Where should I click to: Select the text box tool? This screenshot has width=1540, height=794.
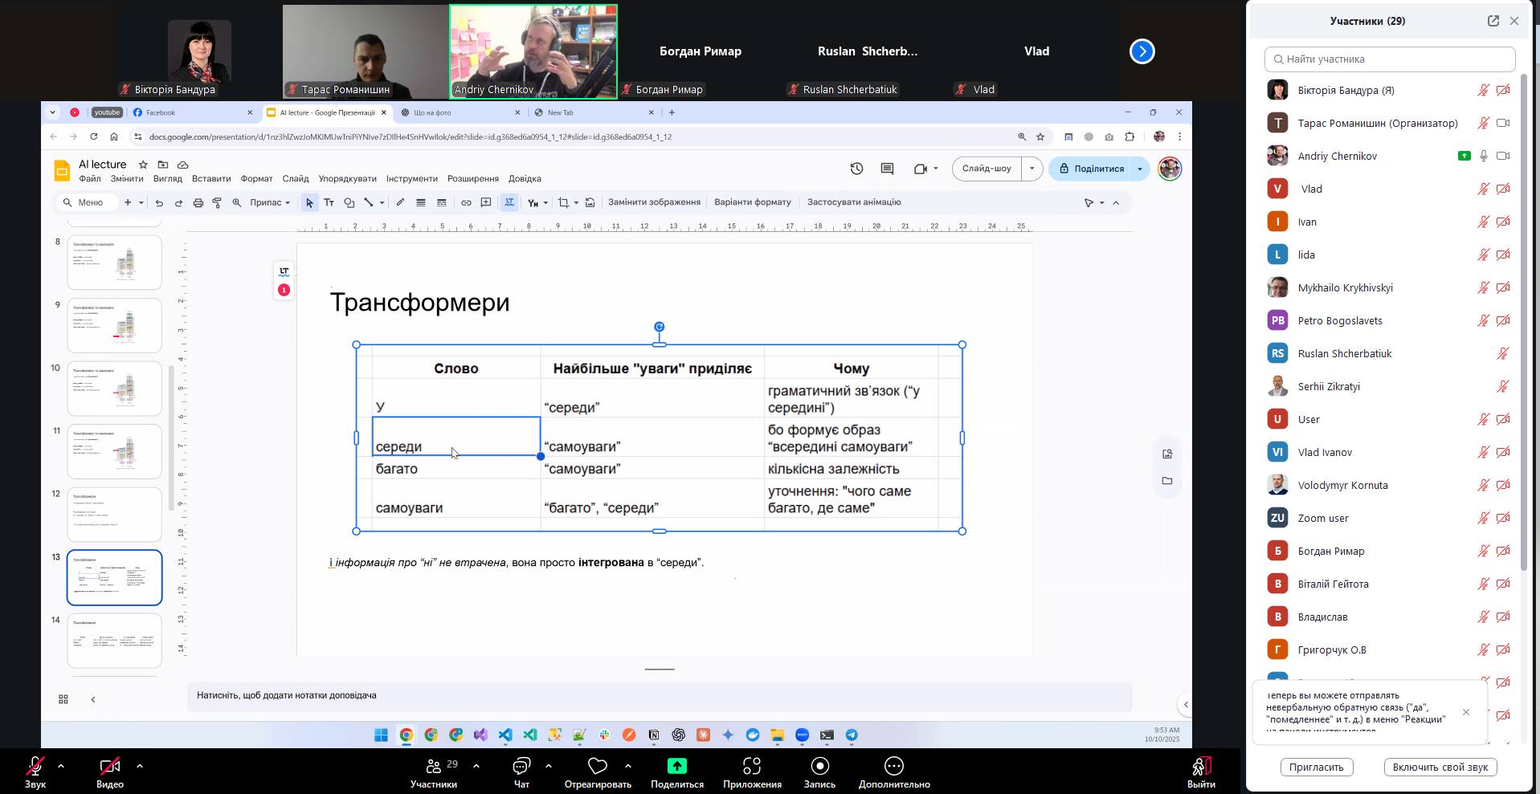(x=329, y=203)
